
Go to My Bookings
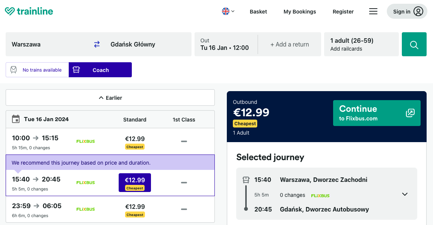pyautogui.click(x=299, y=12)
